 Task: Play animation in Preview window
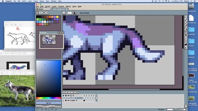tap(61, 32)
